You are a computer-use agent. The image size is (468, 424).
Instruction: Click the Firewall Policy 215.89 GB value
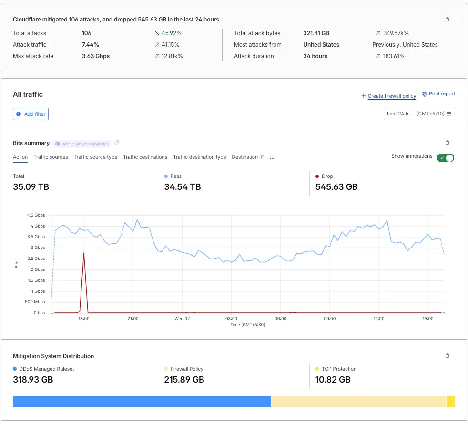click(x=184, y=380)
